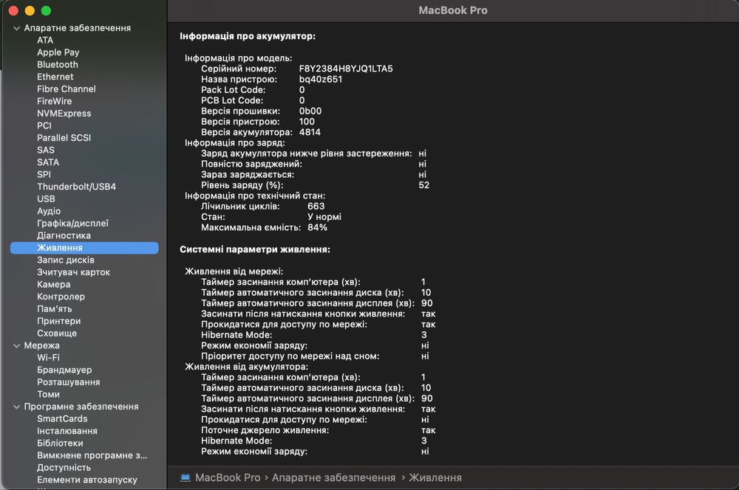Open the Ethernet entry
This screenshot has width=739, height=490.
pos(55,77)
